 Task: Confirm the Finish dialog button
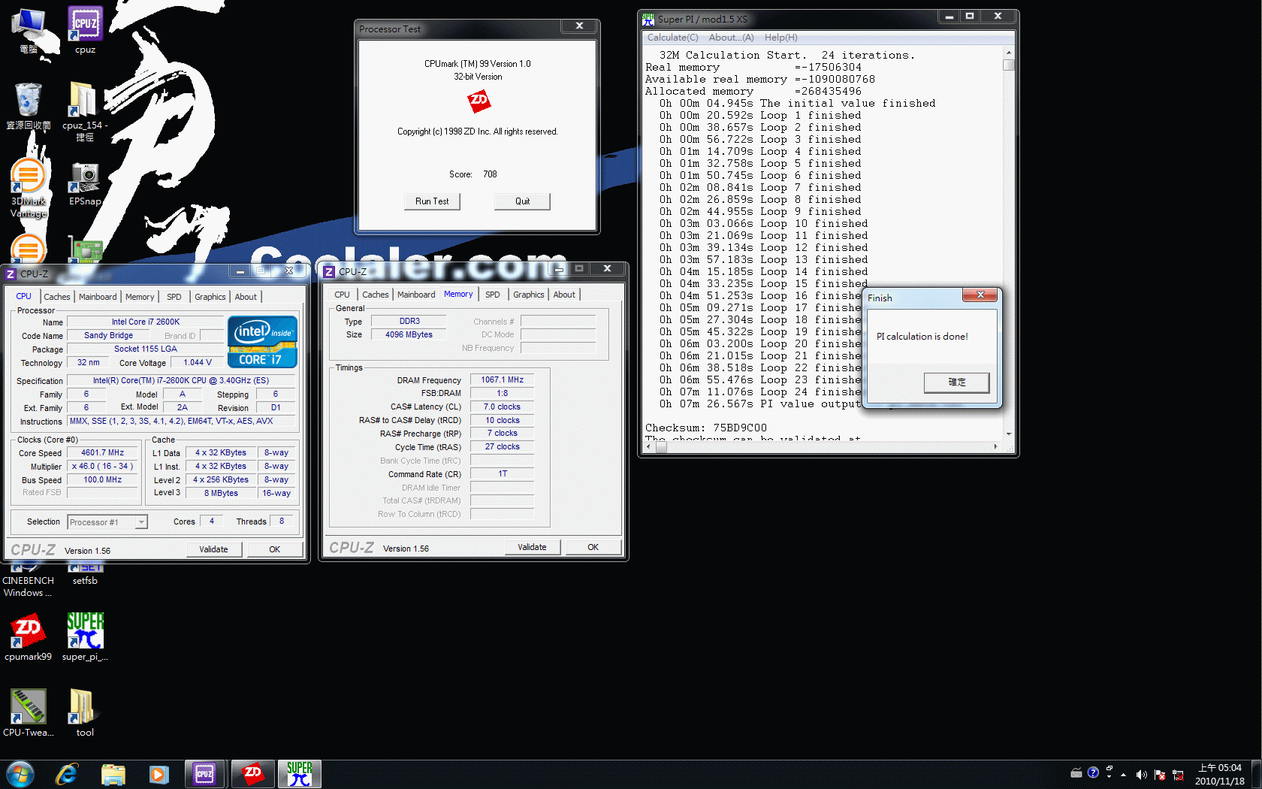[x=956, y=382]
